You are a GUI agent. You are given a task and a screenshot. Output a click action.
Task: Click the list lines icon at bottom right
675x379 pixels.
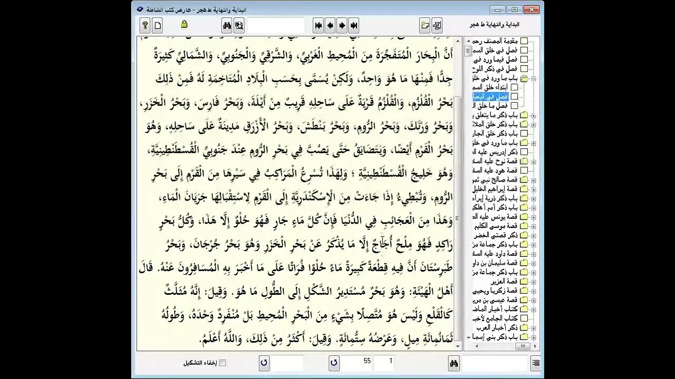coord(536,363)
